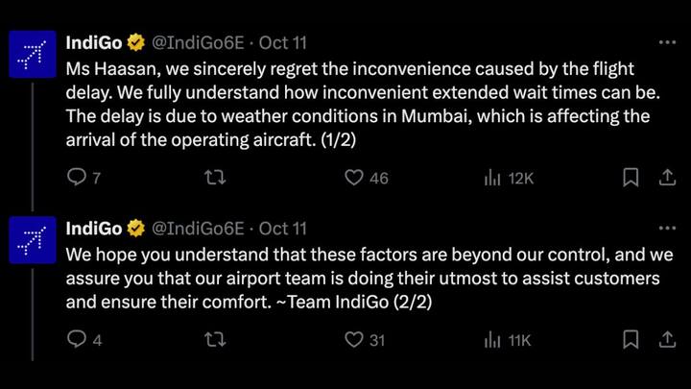Bookmark the first tweet about flight delay
This screenshot has height=389, width=691.
631,178
